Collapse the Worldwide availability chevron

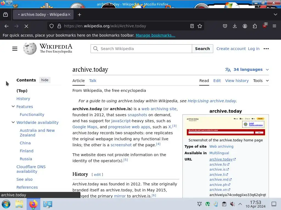(x=13, y=122)
